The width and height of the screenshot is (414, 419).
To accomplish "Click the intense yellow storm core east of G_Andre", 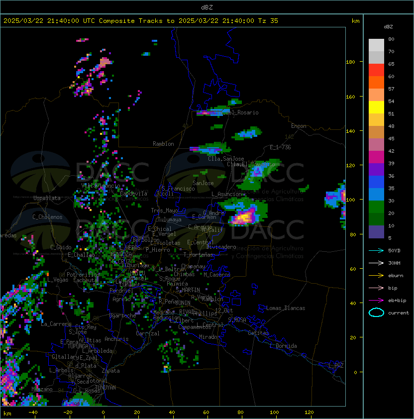I will (243, 217).
